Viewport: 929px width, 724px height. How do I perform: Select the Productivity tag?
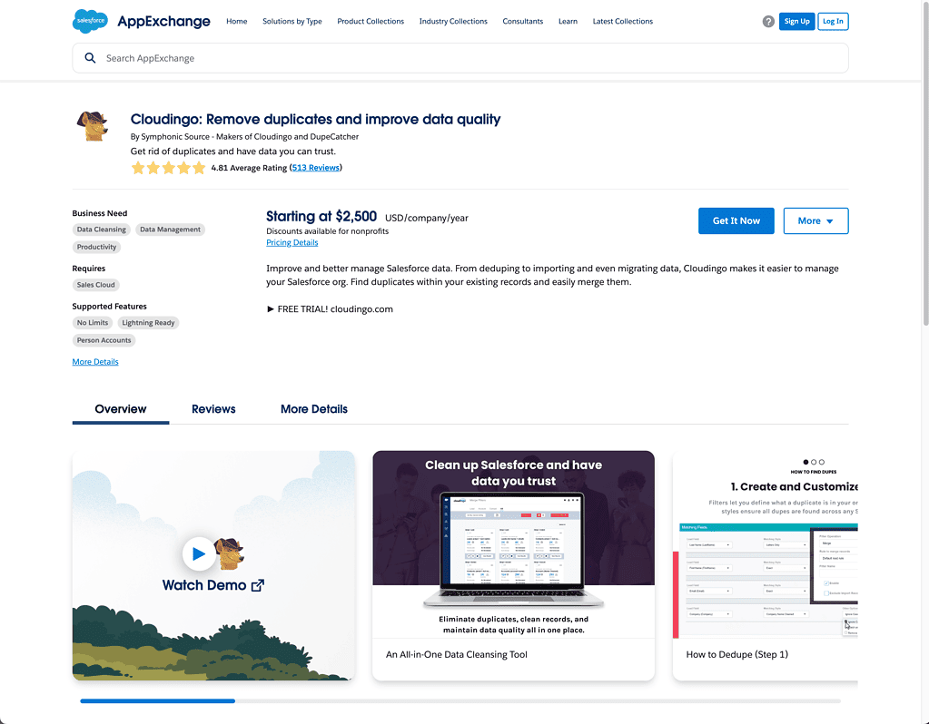[x=96, y=247]
